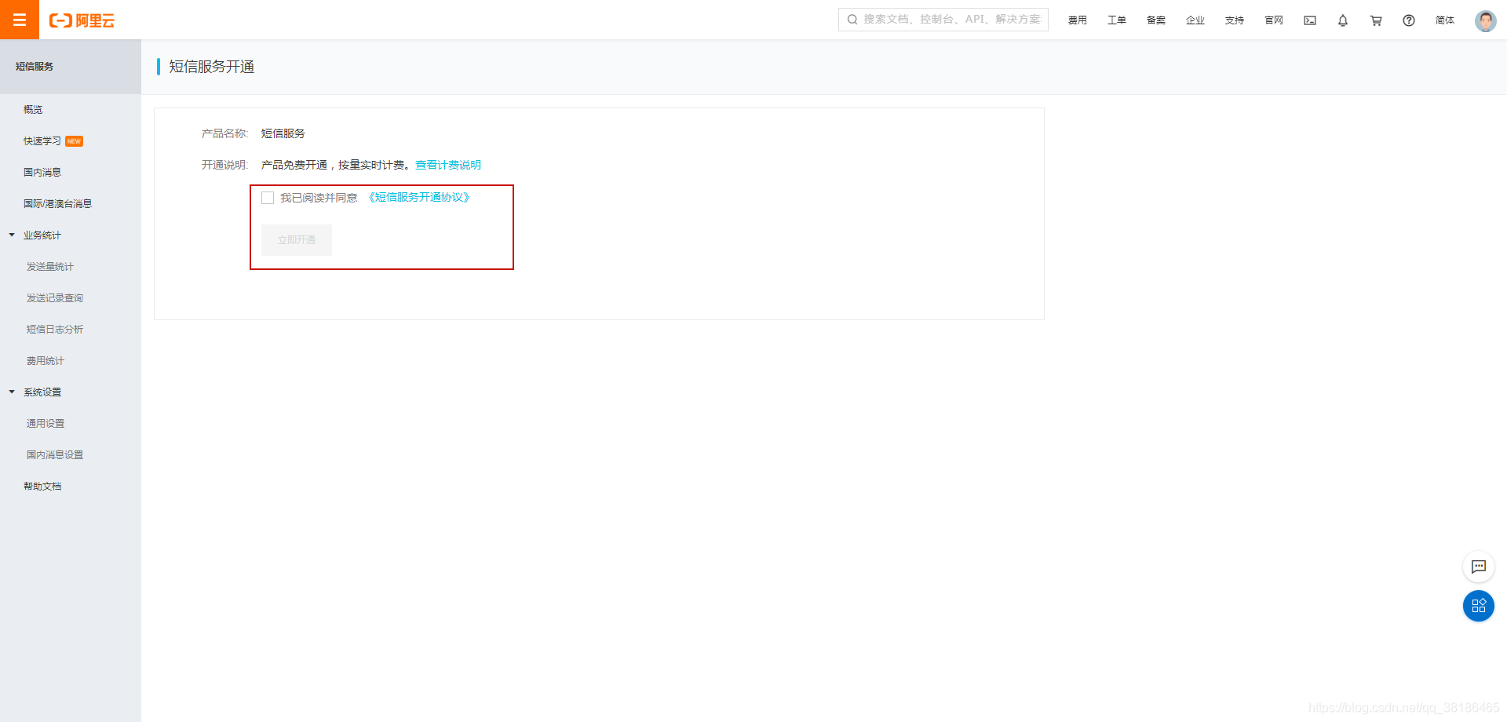The width and height of the screenshot is (1507, 722).
Task: Click the 立即开通 button
Action: 297,240
